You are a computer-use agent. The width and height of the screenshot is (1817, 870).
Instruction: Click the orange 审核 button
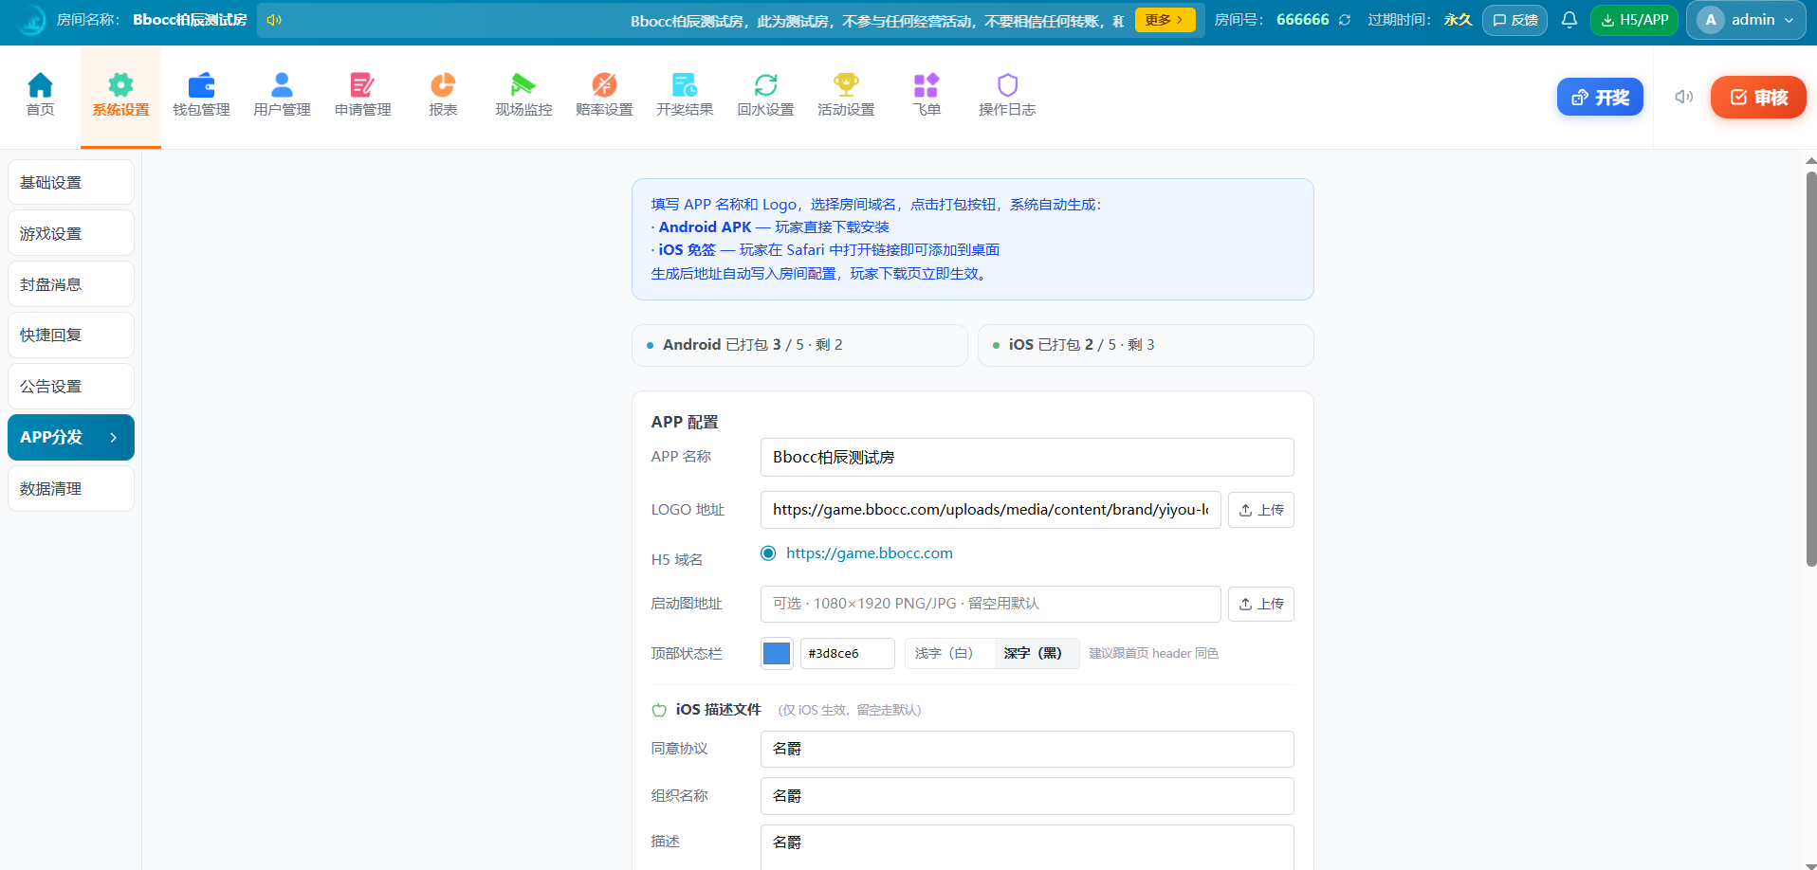click(1758, 97)
